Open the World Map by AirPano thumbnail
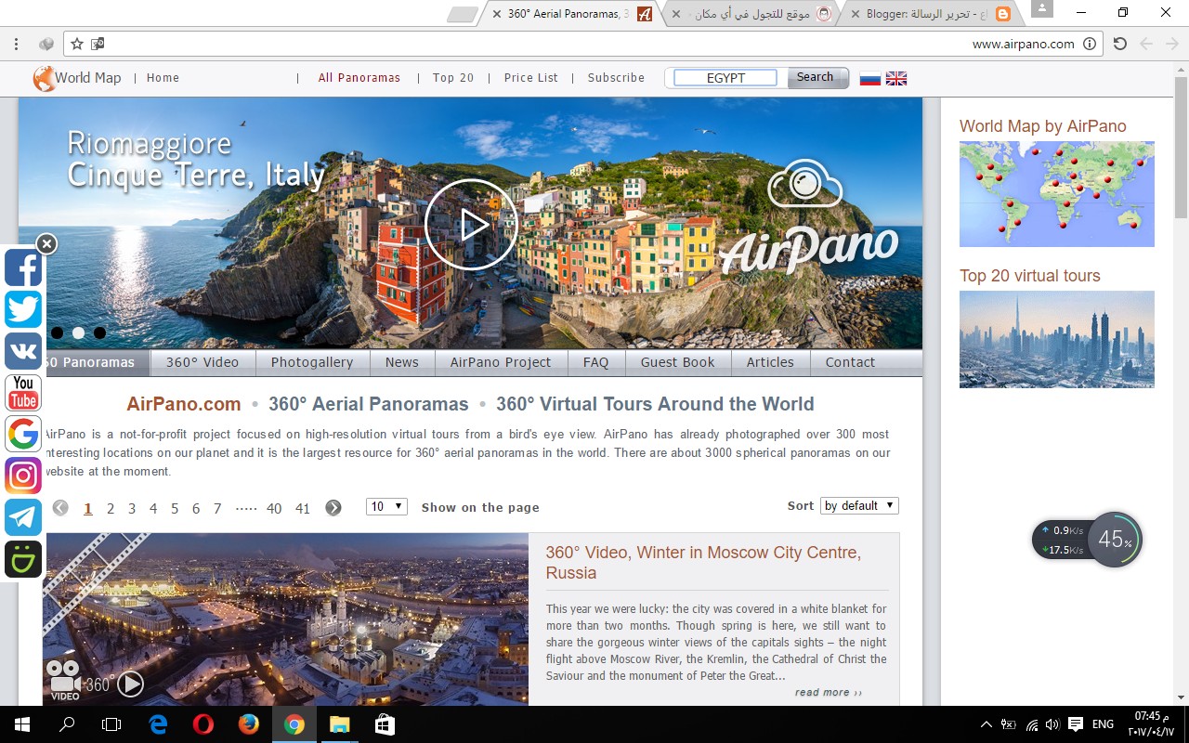Image resolution: width=1189 pixels, height=743 pixels. [1057, 194]
